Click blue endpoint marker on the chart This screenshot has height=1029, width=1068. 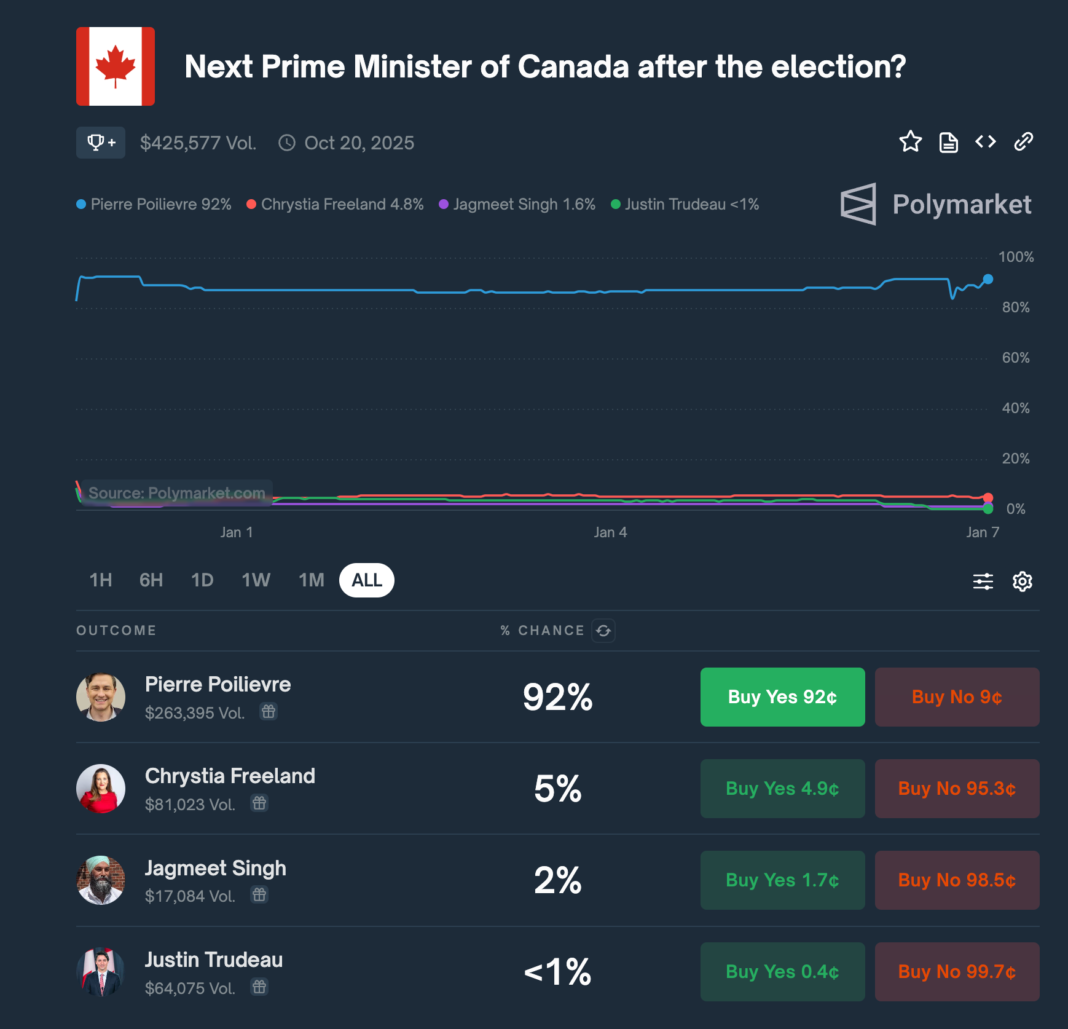pos(988,279)
